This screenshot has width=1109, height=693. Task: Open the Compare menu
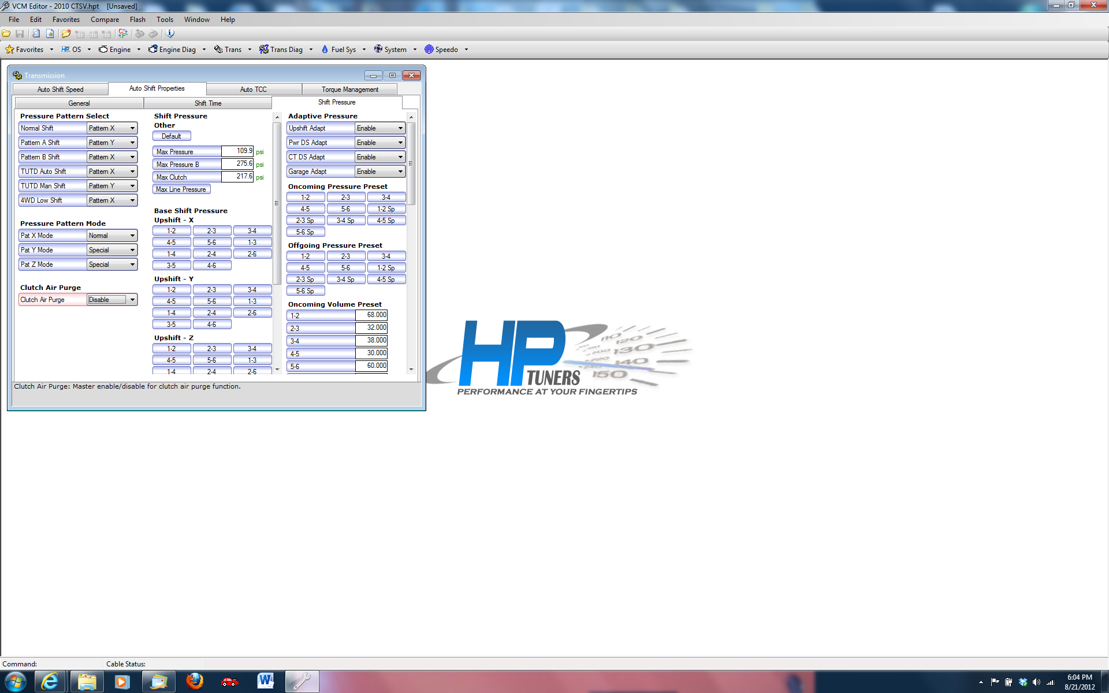click(x=105, y=20)
